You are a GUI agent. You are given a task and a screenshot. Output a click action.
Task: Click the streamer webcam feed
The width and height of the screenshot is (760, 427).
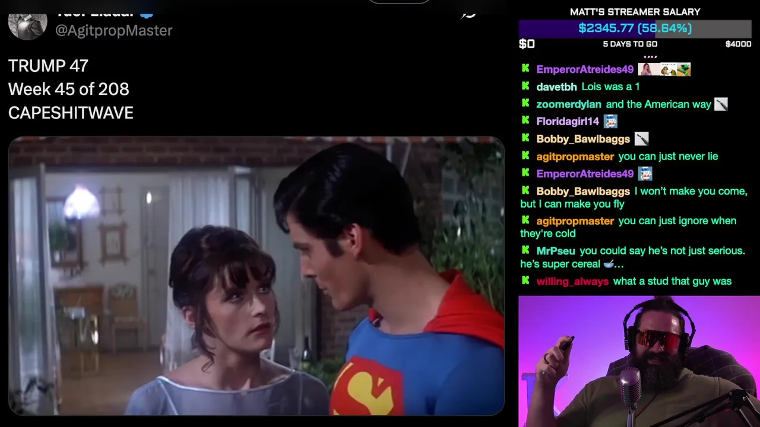tap(639, 361)
